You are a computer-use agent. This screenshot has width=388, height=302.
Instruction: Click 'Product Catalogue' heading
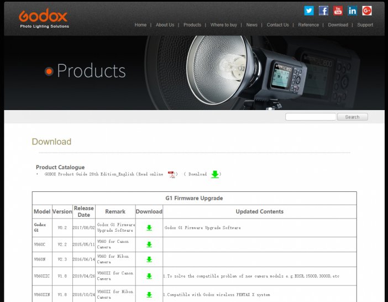pos(60,168)
